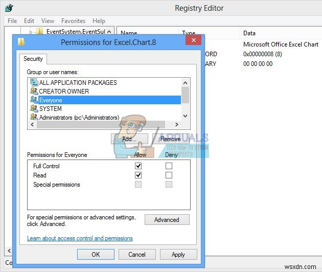Image resolution: width=322 pixels, height=272 pixels.
Task: Click the 00 00 00 00 data value
Action: (x=258, y=64)
